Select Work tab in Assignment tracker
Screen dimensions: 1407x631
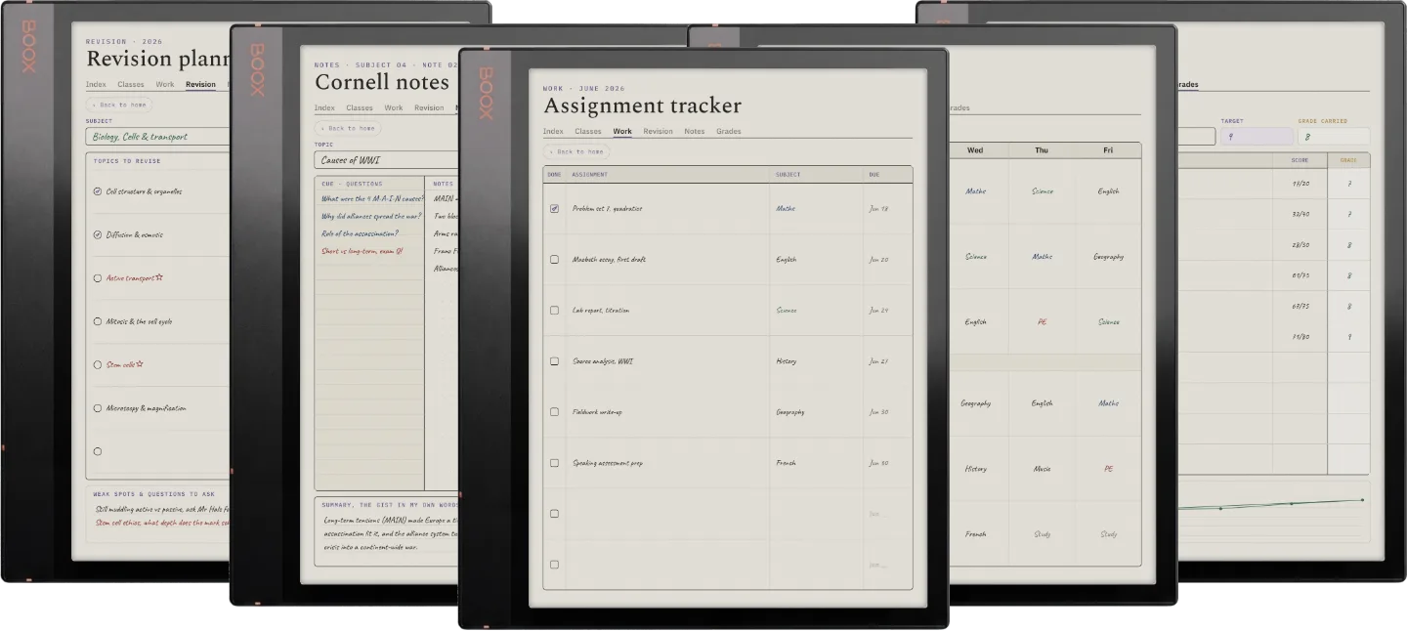(622, 131)
